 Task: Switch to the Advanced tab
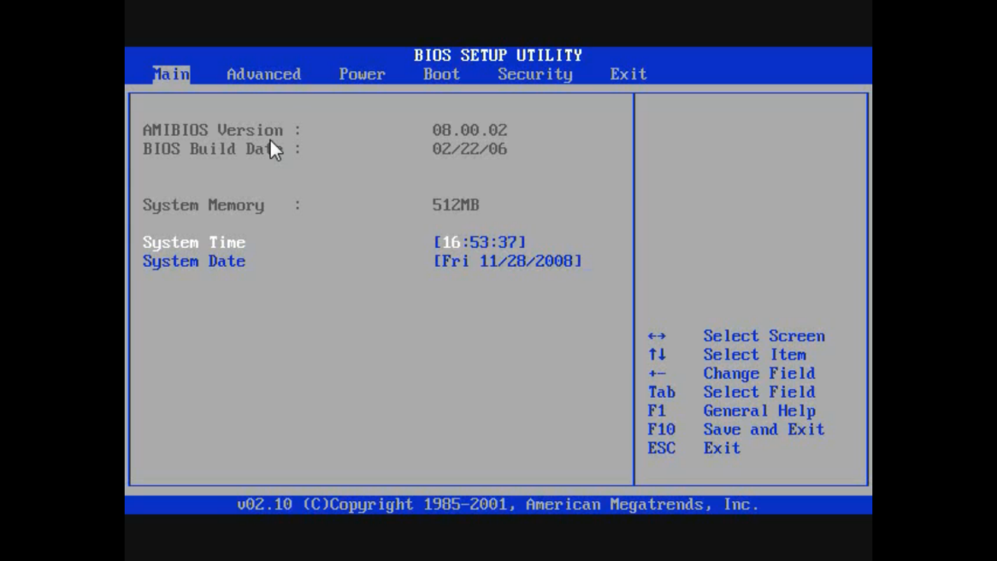[x=263, y=74]
